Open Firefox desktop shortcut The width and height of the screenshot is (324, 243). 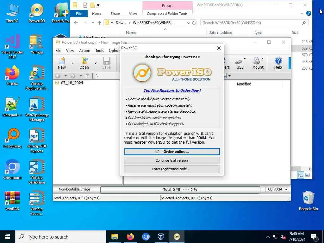click(12, 75)
